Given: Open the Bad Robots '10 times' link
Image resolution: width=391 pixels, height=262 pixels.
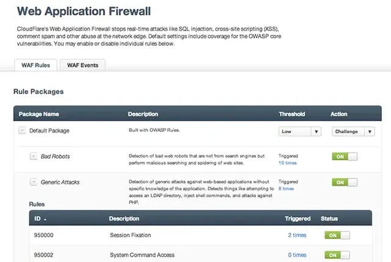Looking at the screenshot, I should (288, 163).
